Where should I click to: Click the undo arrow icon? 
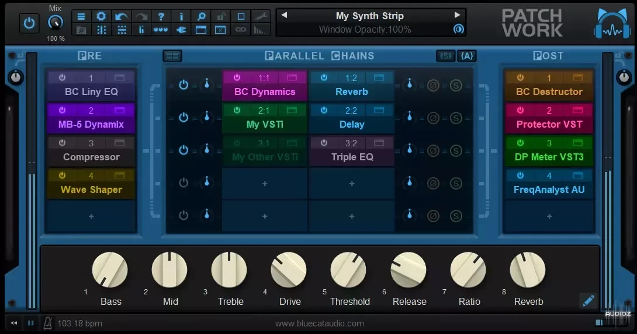click(x=121, y=17)
